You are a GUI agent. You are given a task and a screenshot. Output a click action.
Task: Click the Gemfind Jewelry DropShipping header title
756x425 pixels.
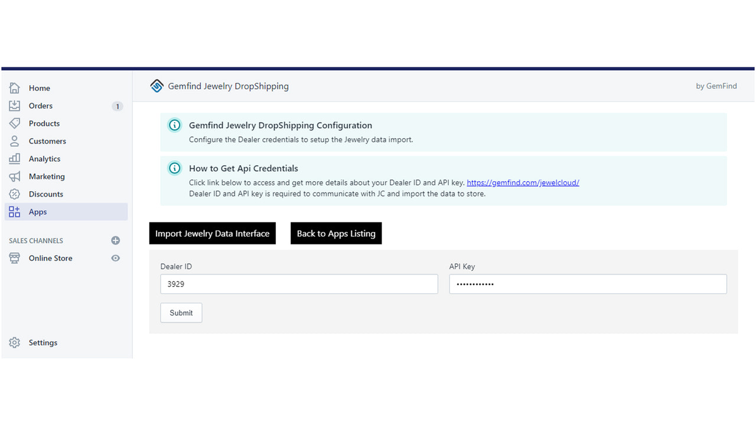(x=229, y=86)
